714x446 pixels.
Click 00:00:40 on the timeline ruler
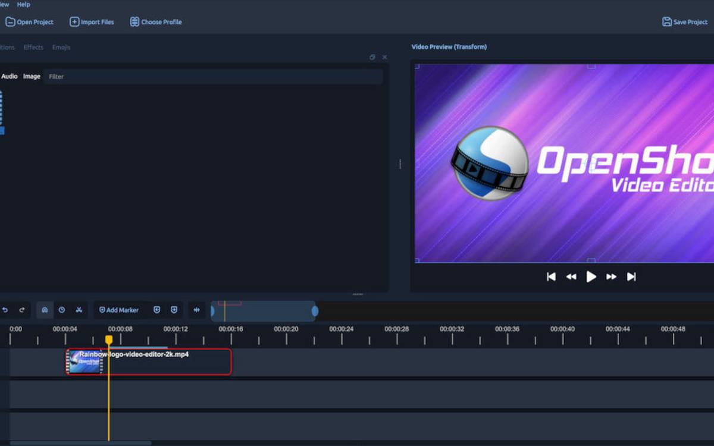click(x=562, y=329)
